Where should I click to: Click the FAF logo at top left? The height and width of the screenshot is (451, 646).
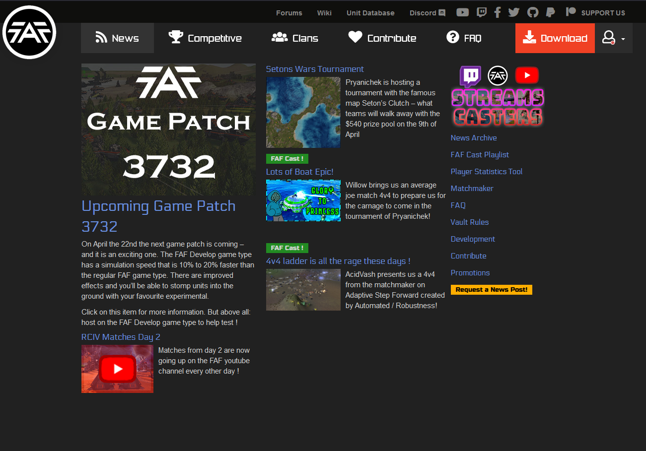(29, 32)
